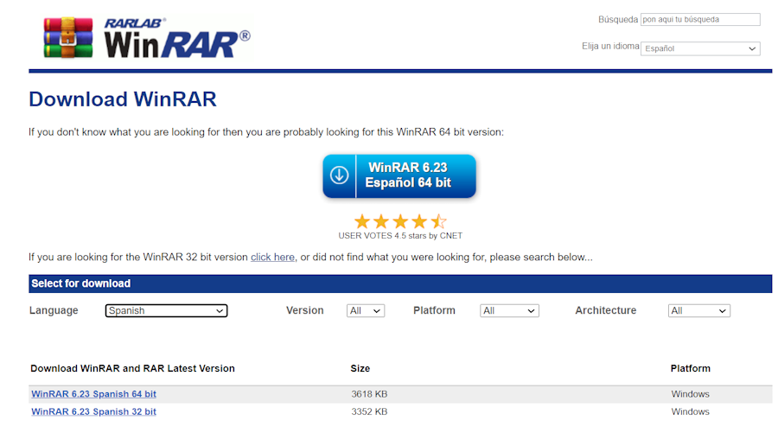Click the WinRAR books logo icon

coord(68,37)
